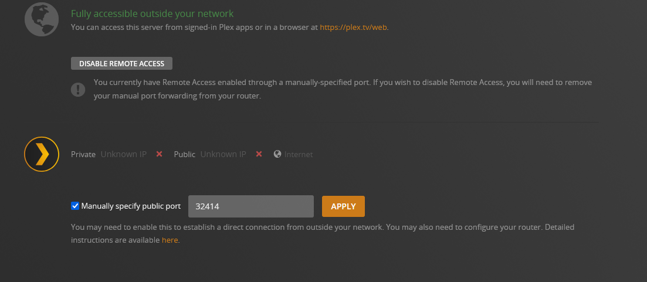Screen dimensions: 647x282
Task: Click the Private Unknown IP text
Action: pos(123,154)
